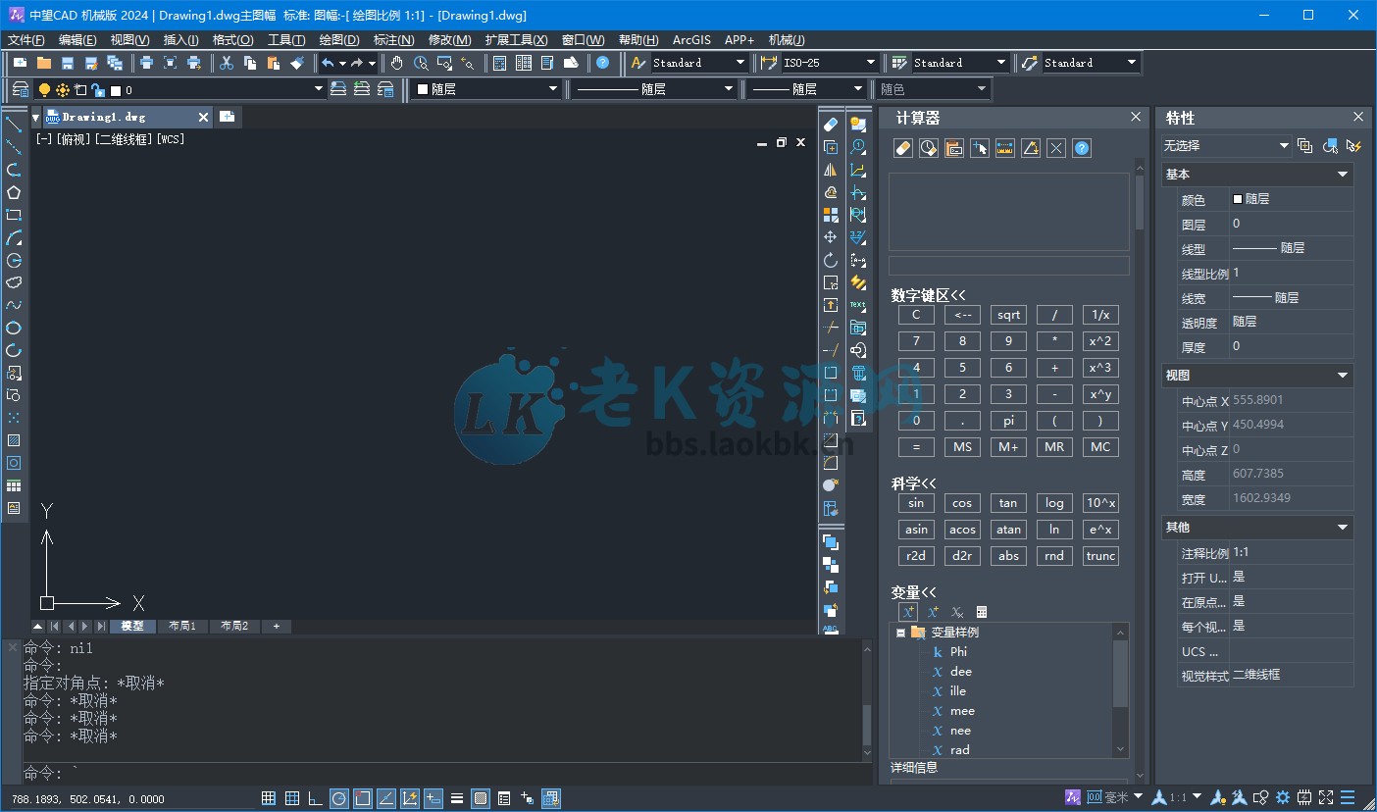Switch to the 布局2 layout tab
This screenshot has width=1377, height=812.
[x=234, y=626]
